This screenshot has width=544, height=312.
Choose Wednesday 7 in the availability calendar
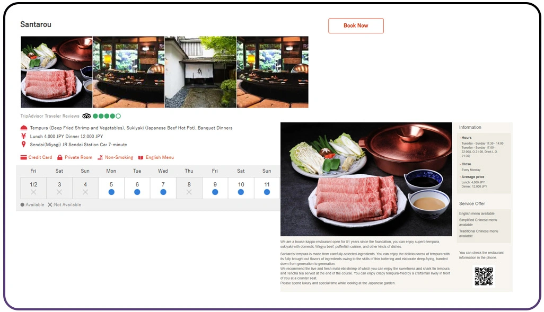pyautogui.click(x=163, y=188)
